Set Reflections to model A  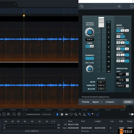pos(123,61)
